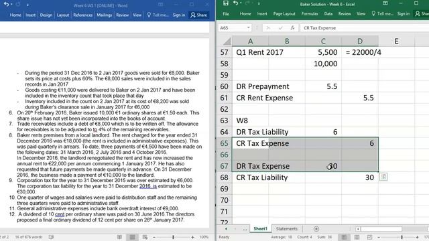The height and width of the screenshot is (241, 429).
Task: Click the Excel horizontal scrollbar
Action: pyautogui.click(x=381, y=229)
